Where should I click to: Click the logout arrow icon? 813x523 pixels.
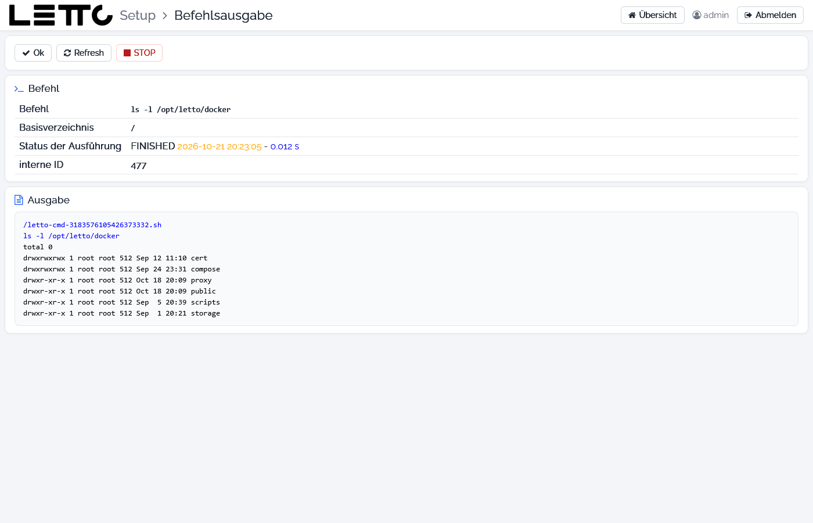click(749, 15)
